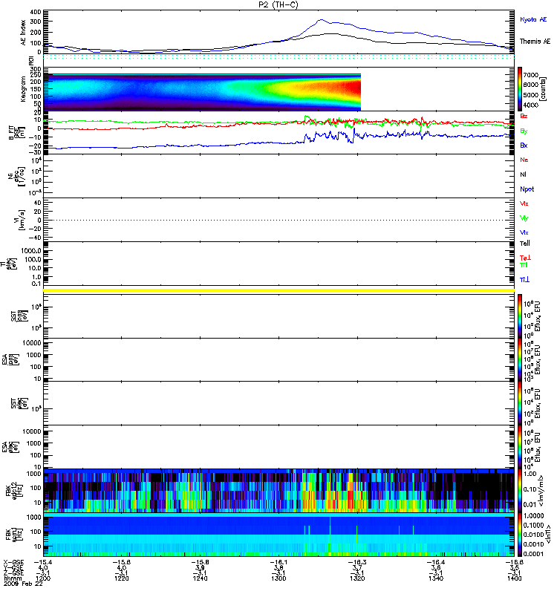The image size is (557, 594).
Task: Click the blue Bx legend label
Action: click(x=524, y=145)
